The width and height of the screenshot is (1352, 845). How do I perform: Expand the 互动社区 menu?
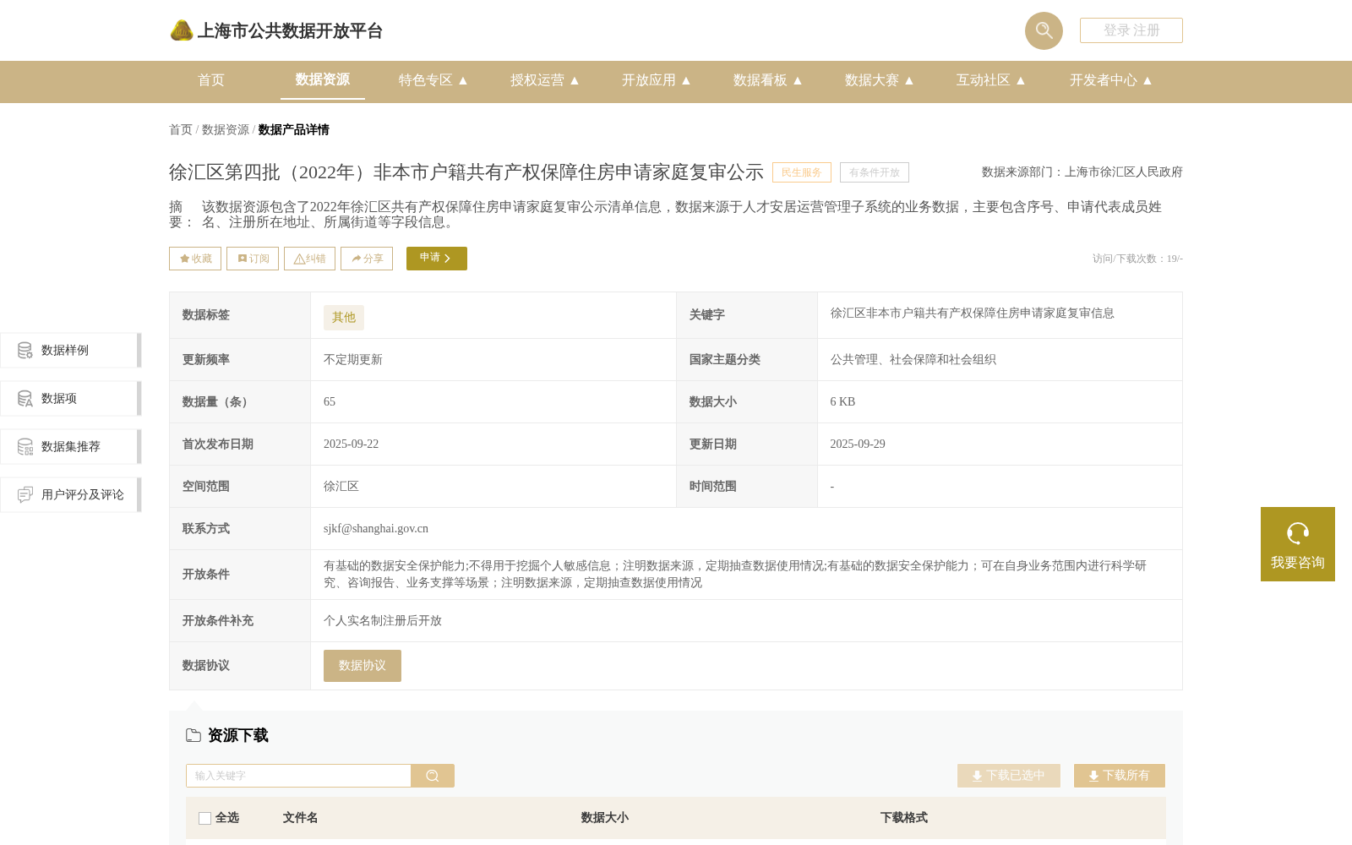(x=991, y=80)
